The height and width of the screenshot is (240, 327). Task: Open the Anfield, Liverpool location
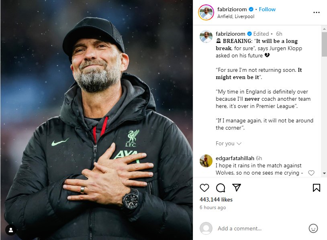(235, 16)
